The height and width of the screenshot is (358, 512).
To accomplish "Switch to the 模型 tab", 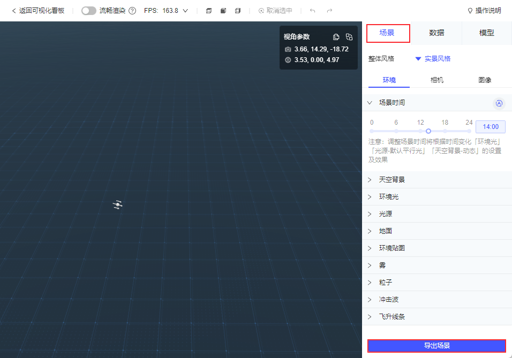I will pos(486,33).
